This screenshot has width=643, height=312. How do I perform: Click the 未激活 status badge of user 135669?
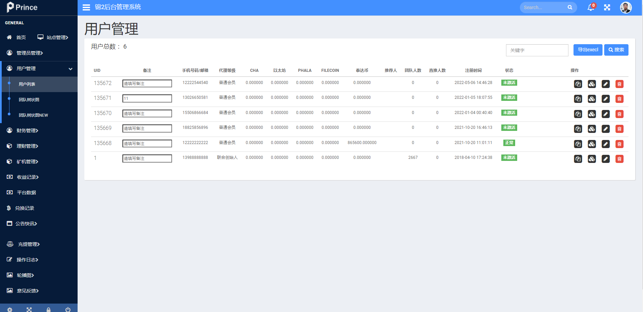point(509,127)
